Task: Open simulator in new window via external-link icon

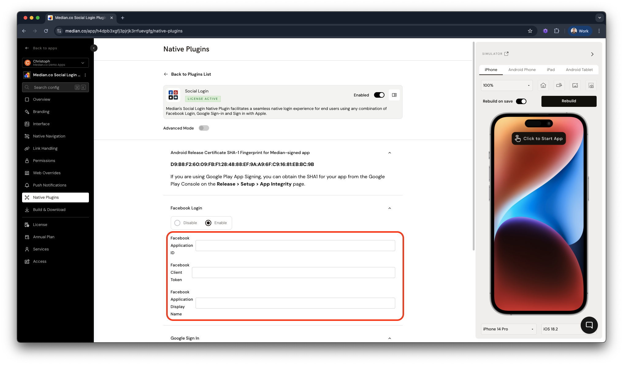Action: 506,53
